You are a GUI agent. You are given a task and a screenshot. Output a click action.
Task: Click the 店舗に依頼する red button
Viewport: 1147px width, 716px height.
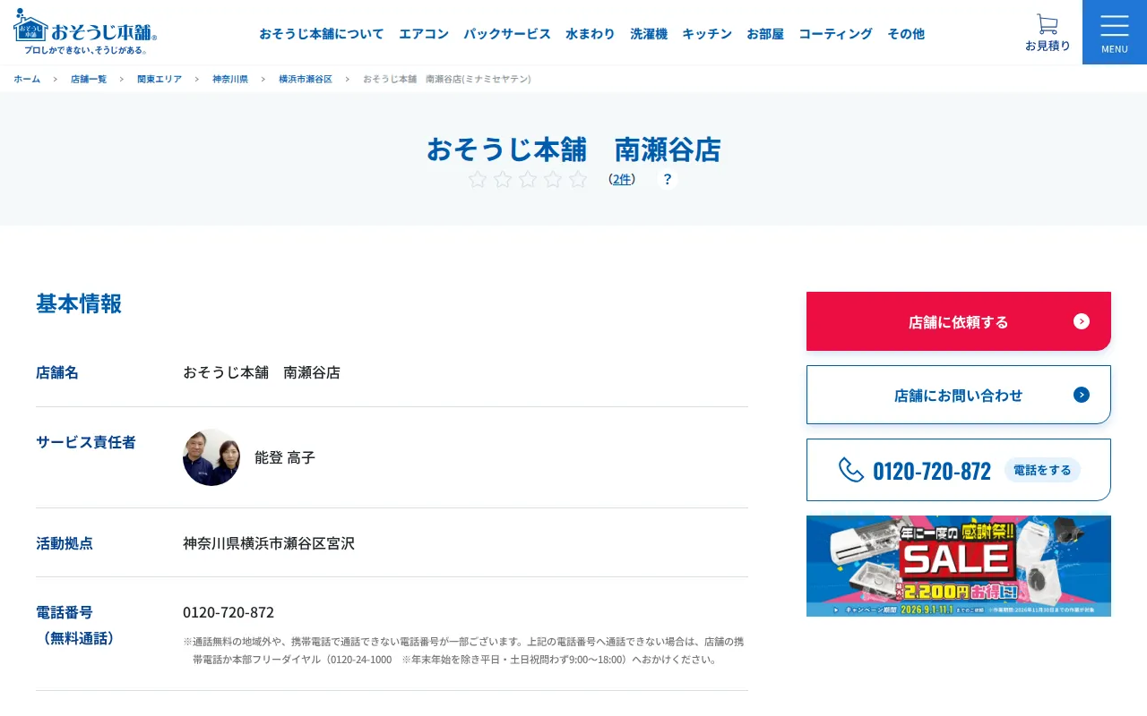(959, 321)
